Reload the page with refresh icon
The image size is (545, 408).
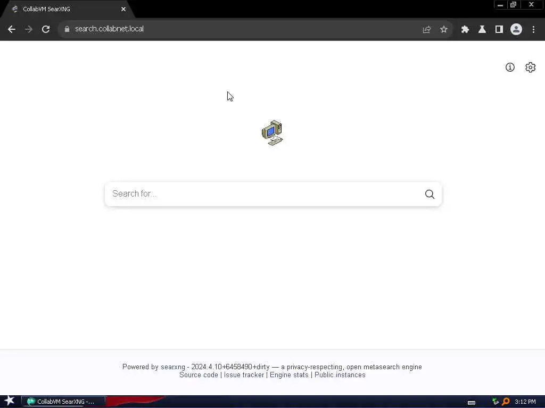(46, 29)
